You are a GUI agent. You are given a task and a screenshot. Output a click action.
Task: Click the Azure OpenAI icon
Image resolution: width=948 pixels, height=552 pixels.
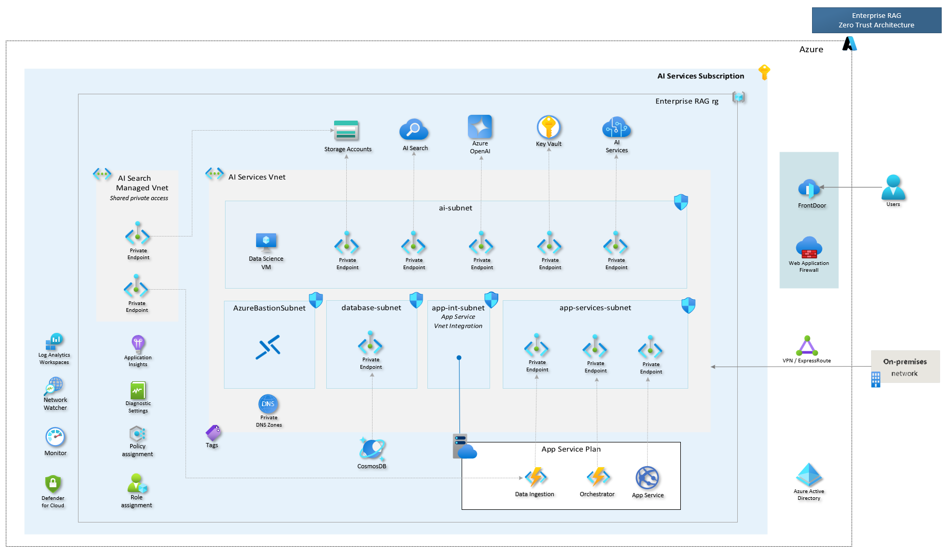(x=480, y=126)
